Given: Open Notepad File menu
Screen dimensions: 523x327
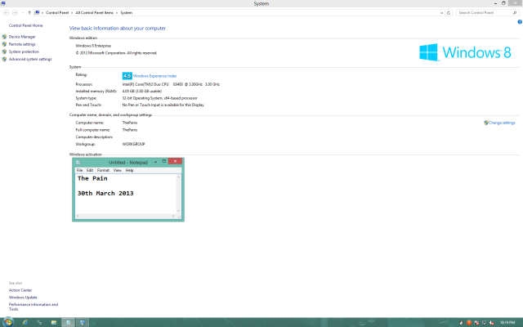Looking at the screenshot, I should [x=79, y=170].
